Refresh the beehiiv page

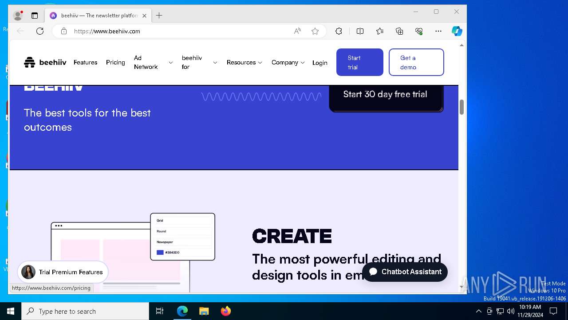[x=40, y=31]
